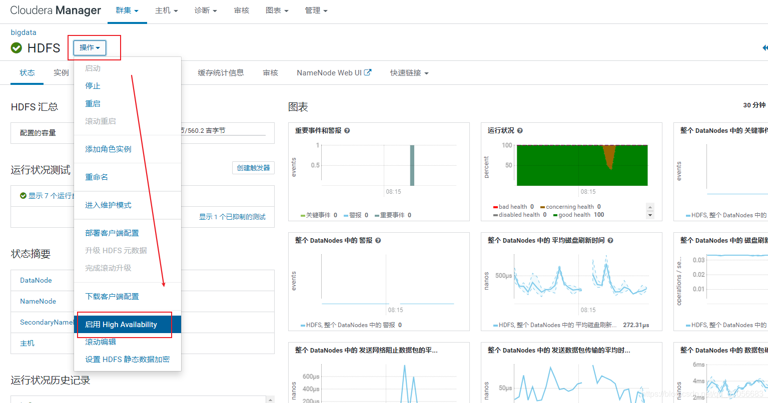The height and width of the screenshot is (403, 768).
Task: Open the DataNode status link
Action: coord(36,280)
